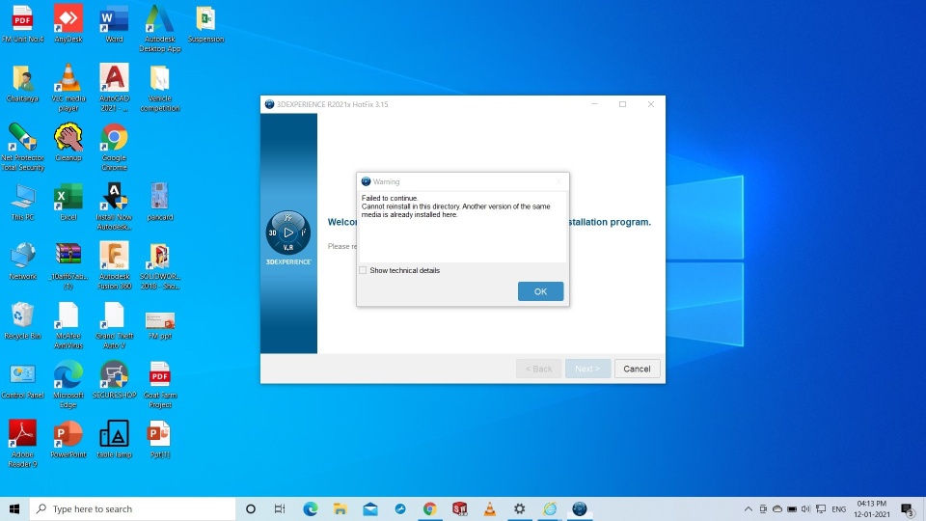Close the 3DEXPERIENCE installer window
This screenshot has height=521, width=926.
pyautogui.click(x=651, y=104)
